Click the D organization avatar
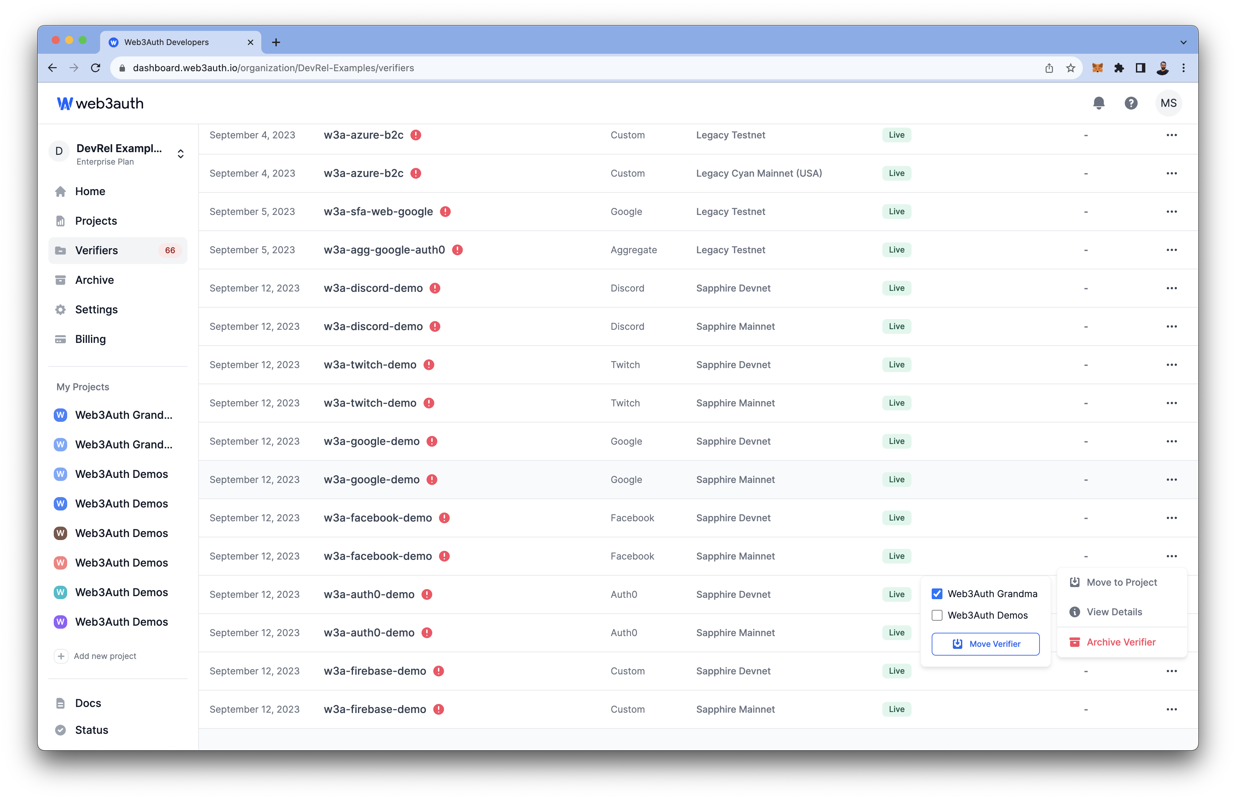This screenshot has height=800, width=1236. pyautogui.click(x=59, y=151)
